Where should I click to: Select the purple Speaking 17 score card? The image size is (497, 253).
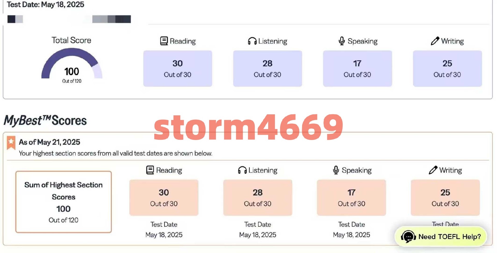click(x=357, y=68)
